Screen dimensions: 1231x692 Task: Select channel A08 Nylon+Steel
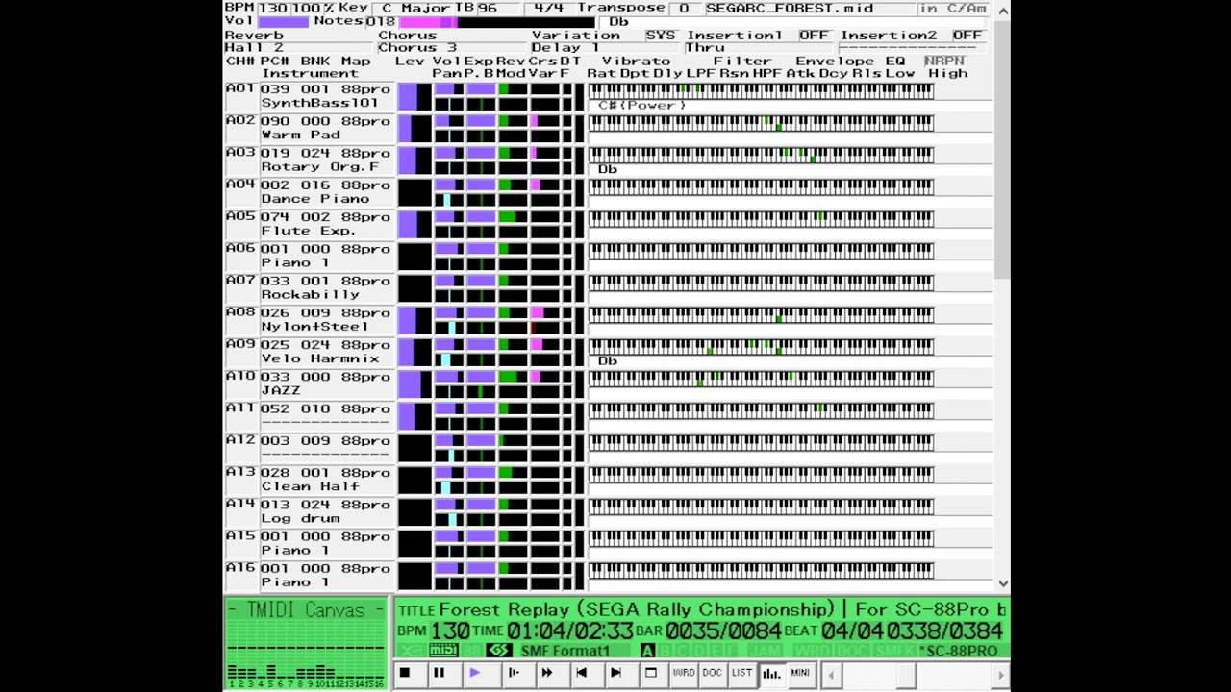[x=311, y=319]
